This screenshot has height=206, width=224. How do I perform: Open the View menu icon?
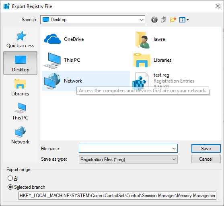tap(182, 20)
